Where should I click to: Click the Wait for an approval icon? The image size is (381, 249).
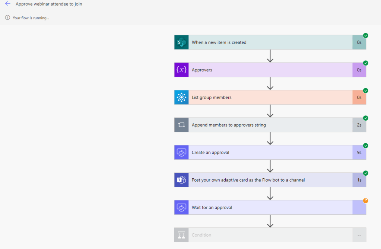click(181, 208)
